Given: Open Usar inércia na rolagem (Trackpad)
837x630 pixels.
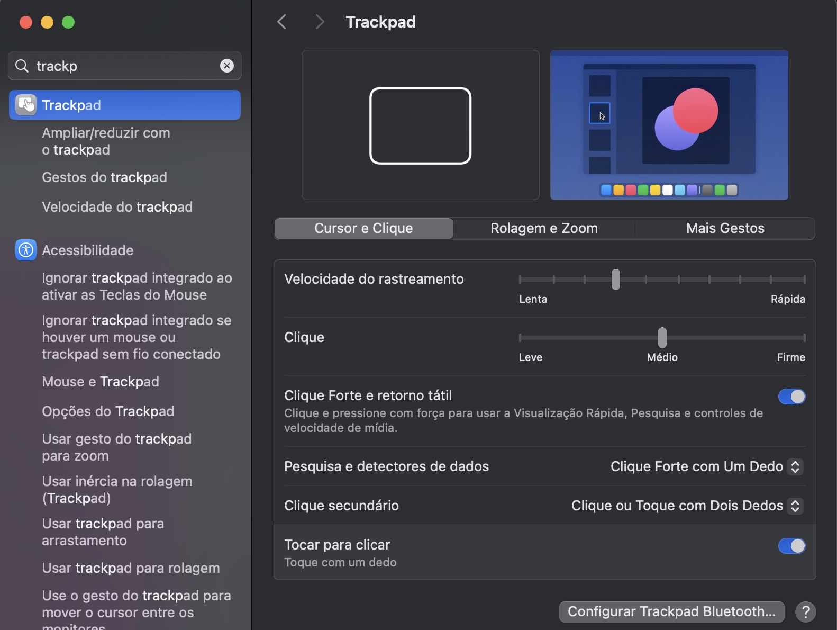Looking at the screenshot, I should tap(117, 490).
